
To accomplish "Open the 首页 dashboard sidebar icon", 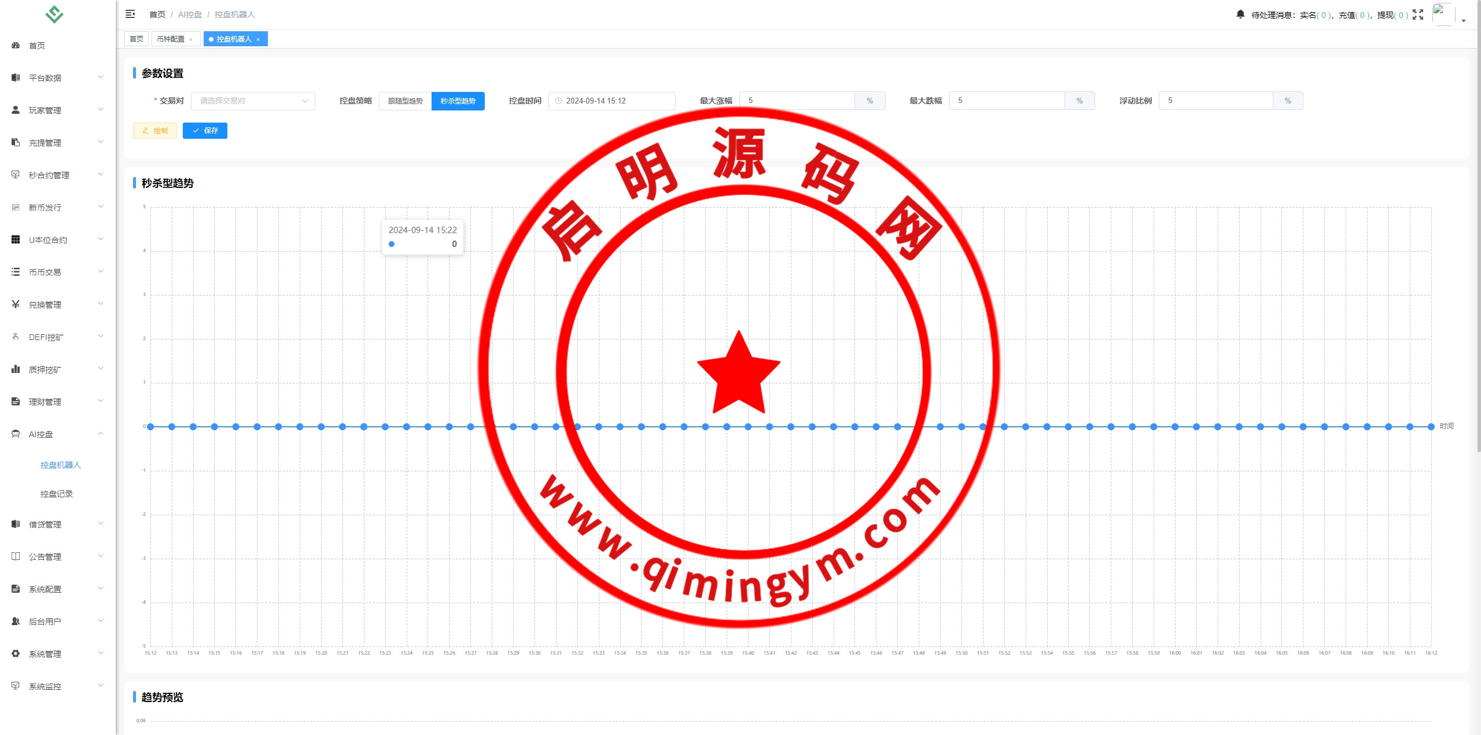I will [x=16, y=45].
